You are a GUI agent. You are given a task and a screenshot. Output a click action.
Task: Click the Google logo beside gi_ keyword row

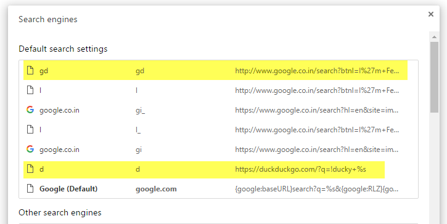30,110
